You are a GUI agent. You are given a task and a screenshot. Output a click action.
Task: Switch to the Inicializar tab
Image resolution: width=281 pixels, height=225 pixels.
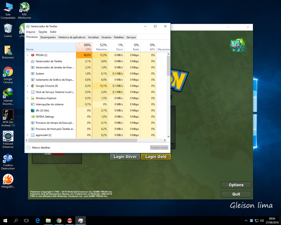93,37
